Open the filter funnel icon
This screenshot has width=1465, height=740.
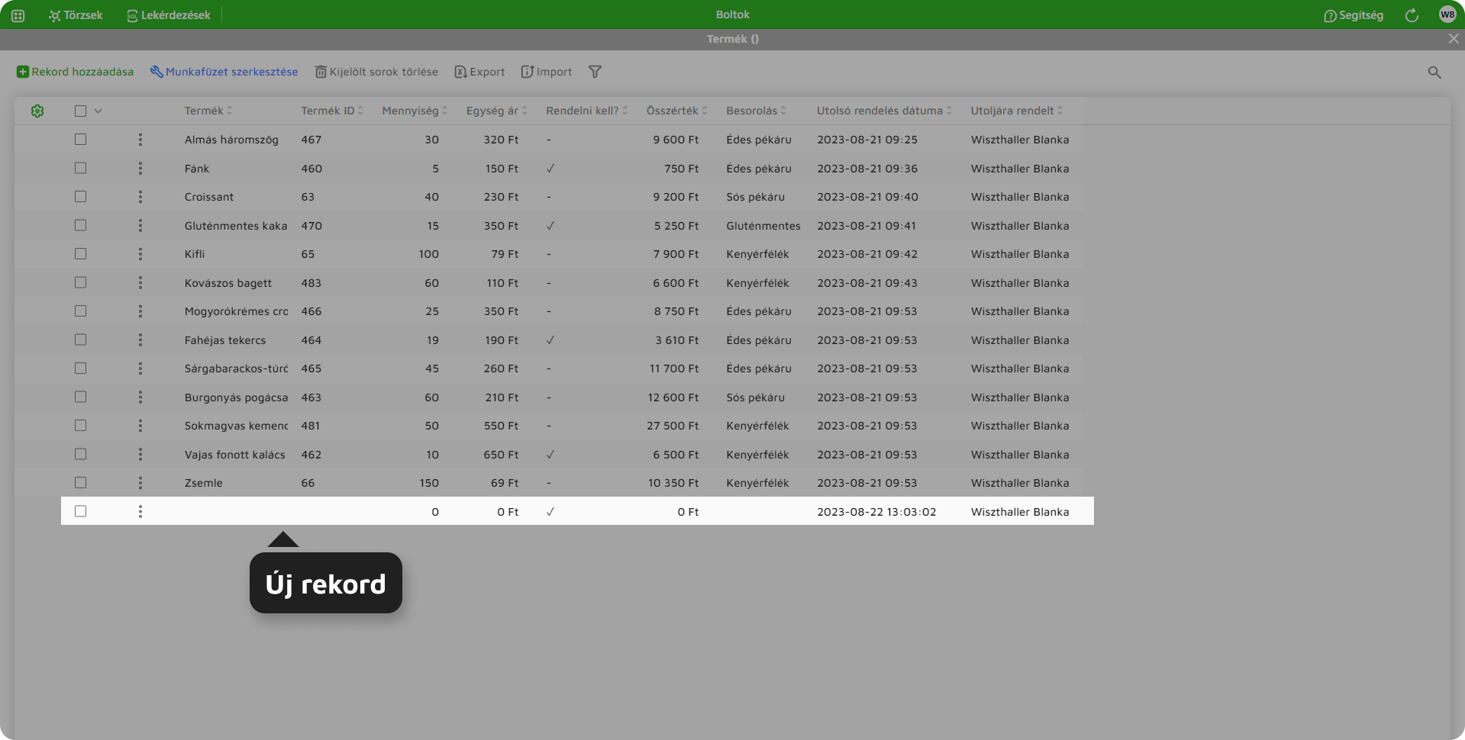point(595,72)
